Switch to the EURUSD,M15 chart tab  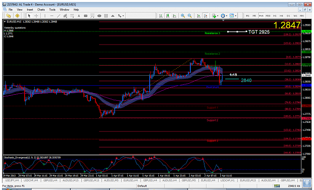point(248,180)
